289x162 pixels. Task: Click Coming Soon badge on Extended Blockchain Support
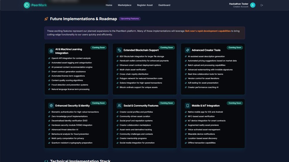click(167, 48)
